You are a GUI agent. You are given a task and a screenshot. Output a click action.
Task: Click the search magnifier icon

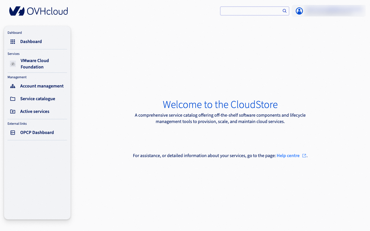[284, 11]
